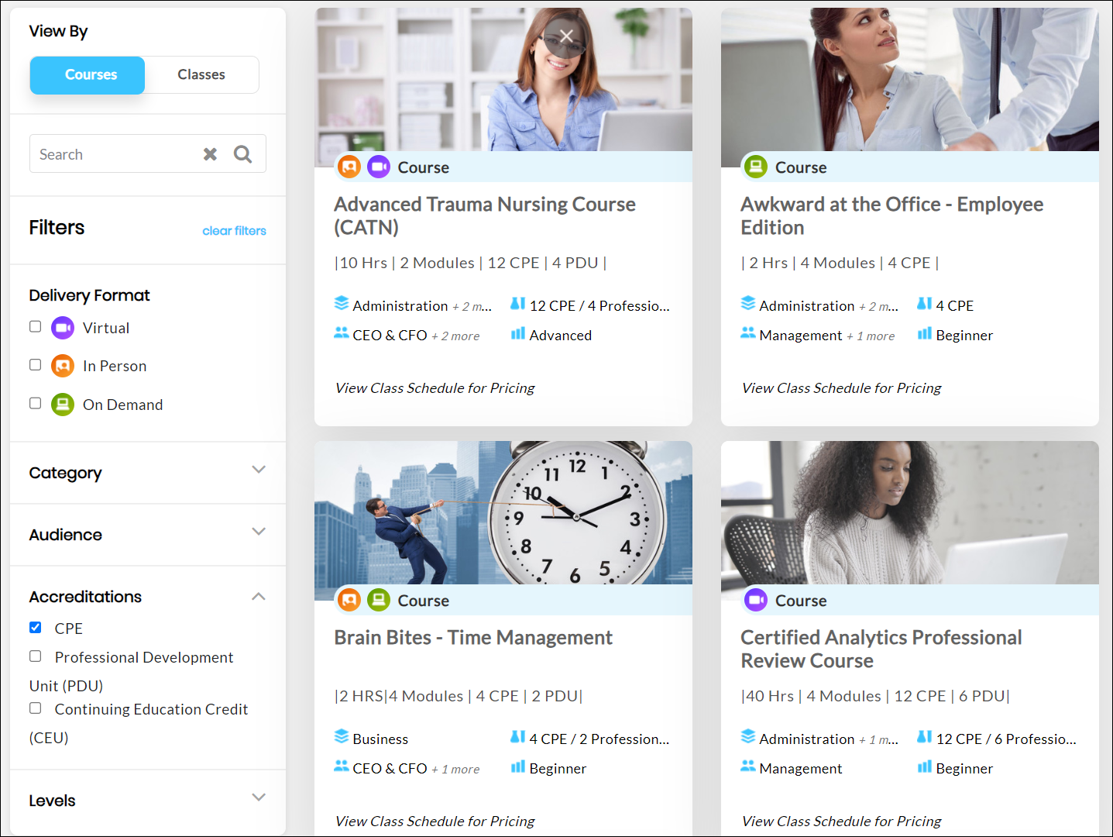This screenshot has width=1113, height=837.
Task: Enable the Virtual delivery format checkbox
Action: click(36, 326)
